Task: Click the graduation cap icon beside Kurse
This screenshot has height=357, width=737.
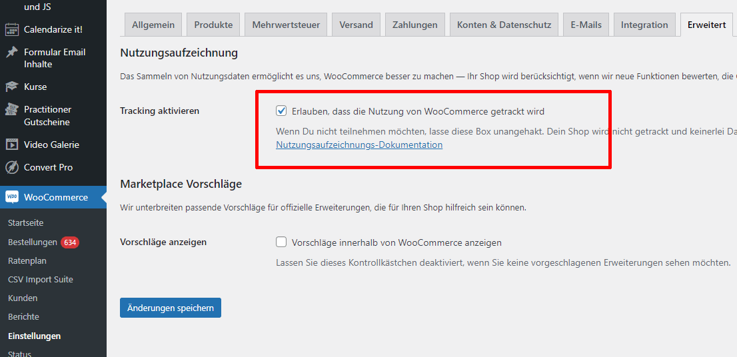Action: (12, 87)
